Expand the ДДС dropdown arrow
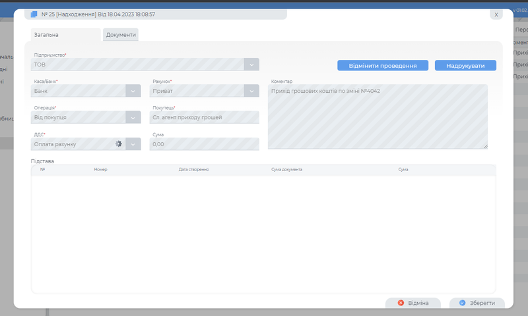The image size is (528, 316). pos(133,144)
